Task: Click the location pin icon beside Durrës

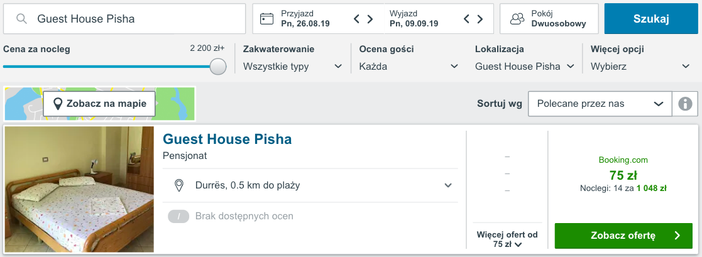Action: tap(178, 185)
